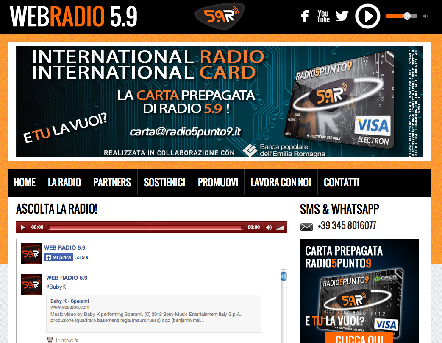The width and height of the screenshot is (442, 343).
Task: Start the stream with the round header play button
Action: (367, 16)
